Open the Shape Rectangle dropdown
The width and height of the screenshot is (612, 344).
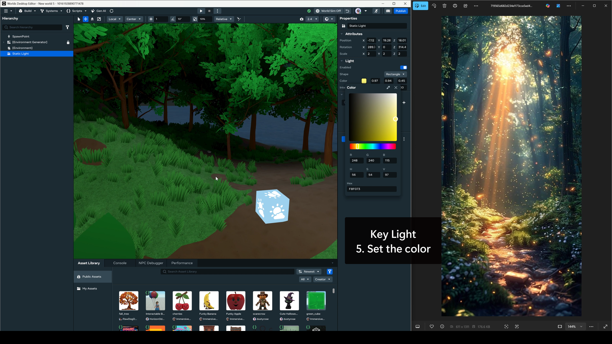[x=395, y=74]
